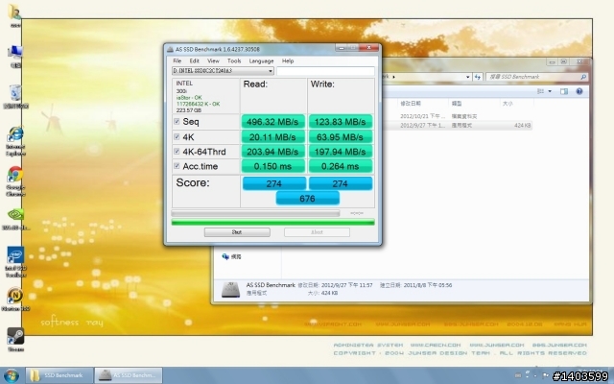Select the 424 KB application file row
The image size is (614, 384).
coord(457,126)
